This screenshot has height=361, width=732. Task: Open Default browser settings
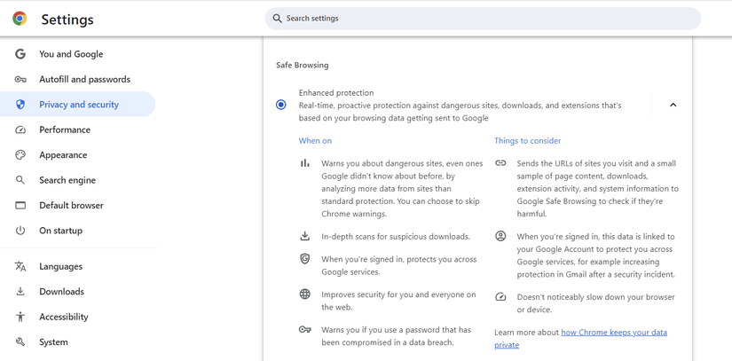point(71,206)
